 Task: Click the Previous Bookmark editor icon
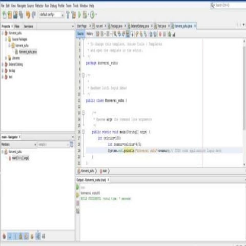pos(137,34)
